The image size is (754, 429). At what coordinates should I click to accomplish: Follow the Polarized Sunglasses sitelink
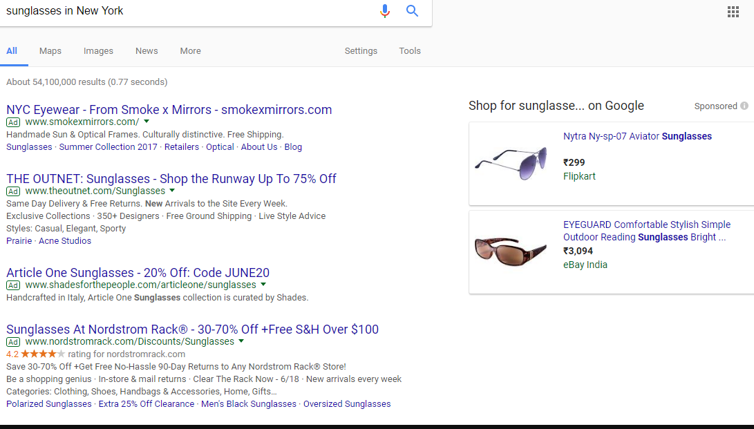point(48,404)
